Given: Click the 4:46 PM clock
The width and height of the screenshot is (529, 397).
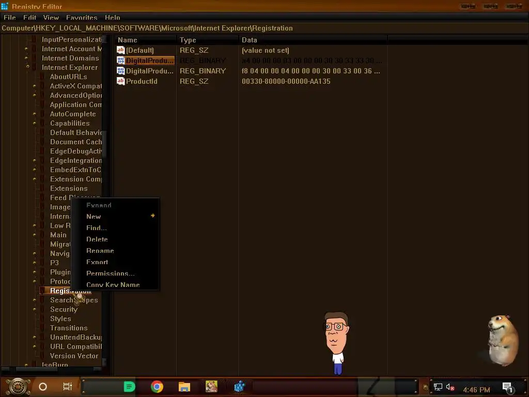Looking at the screenshot, I should coord(476,390).
